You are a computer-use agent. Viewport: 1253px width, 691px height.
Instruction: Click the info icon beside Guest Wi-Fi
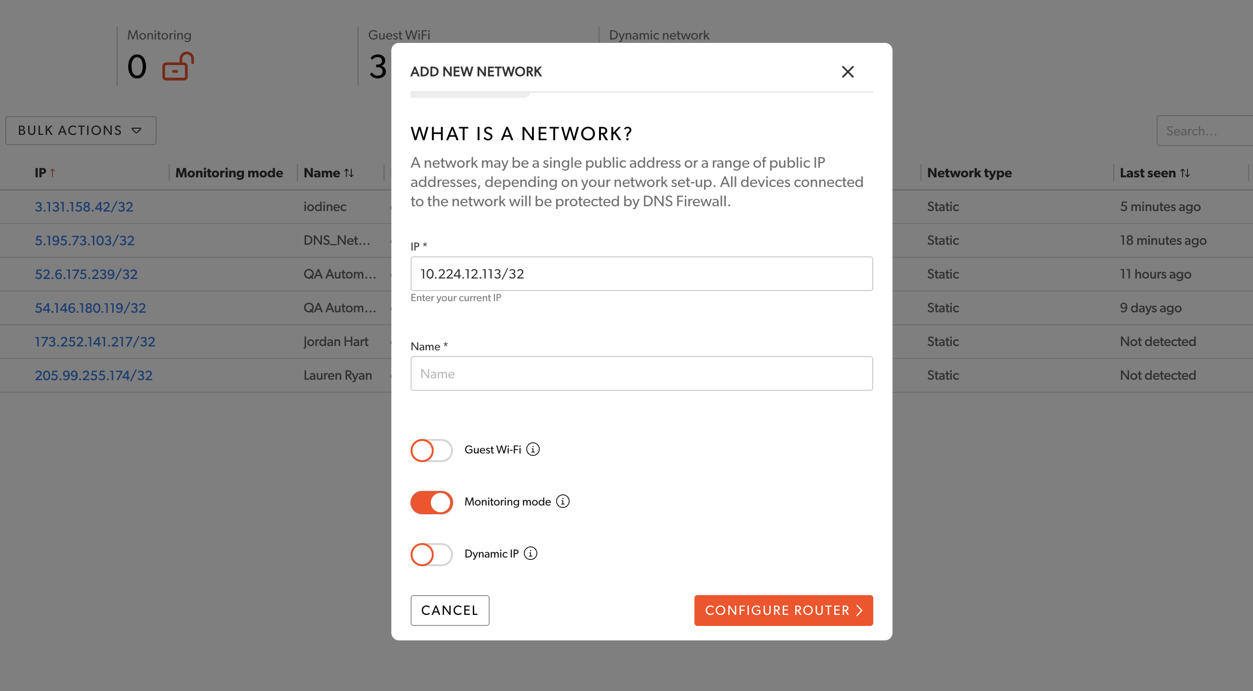(x=533, y=450)
